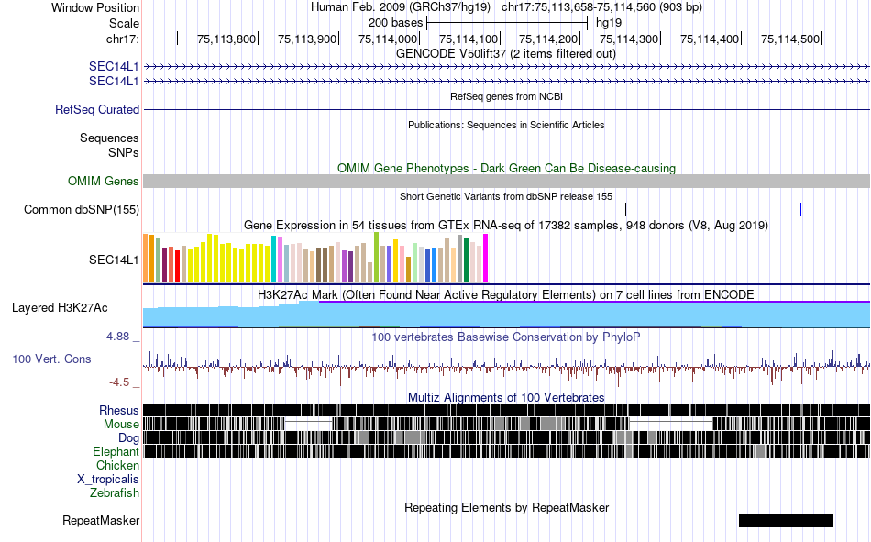Click the blue dbSNP variant tick

click(x=800, y=210)
